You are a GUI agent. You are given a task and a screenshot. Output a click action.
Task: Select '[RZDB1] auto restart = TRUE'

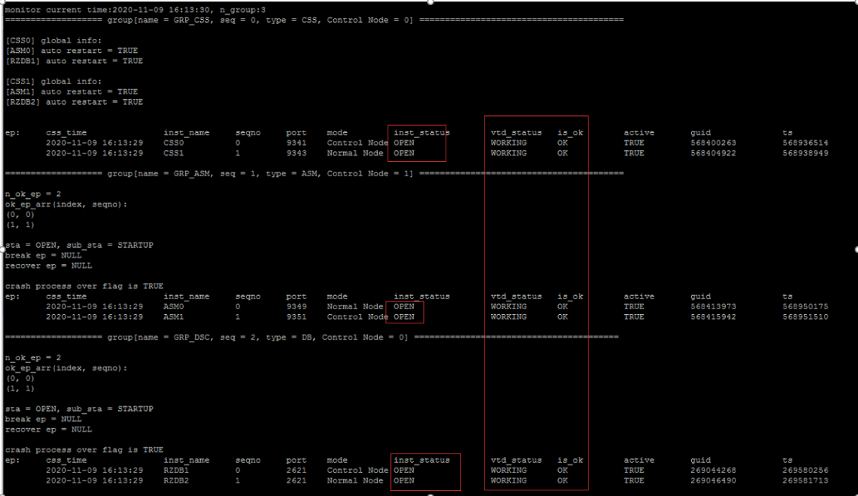point(74,61)
